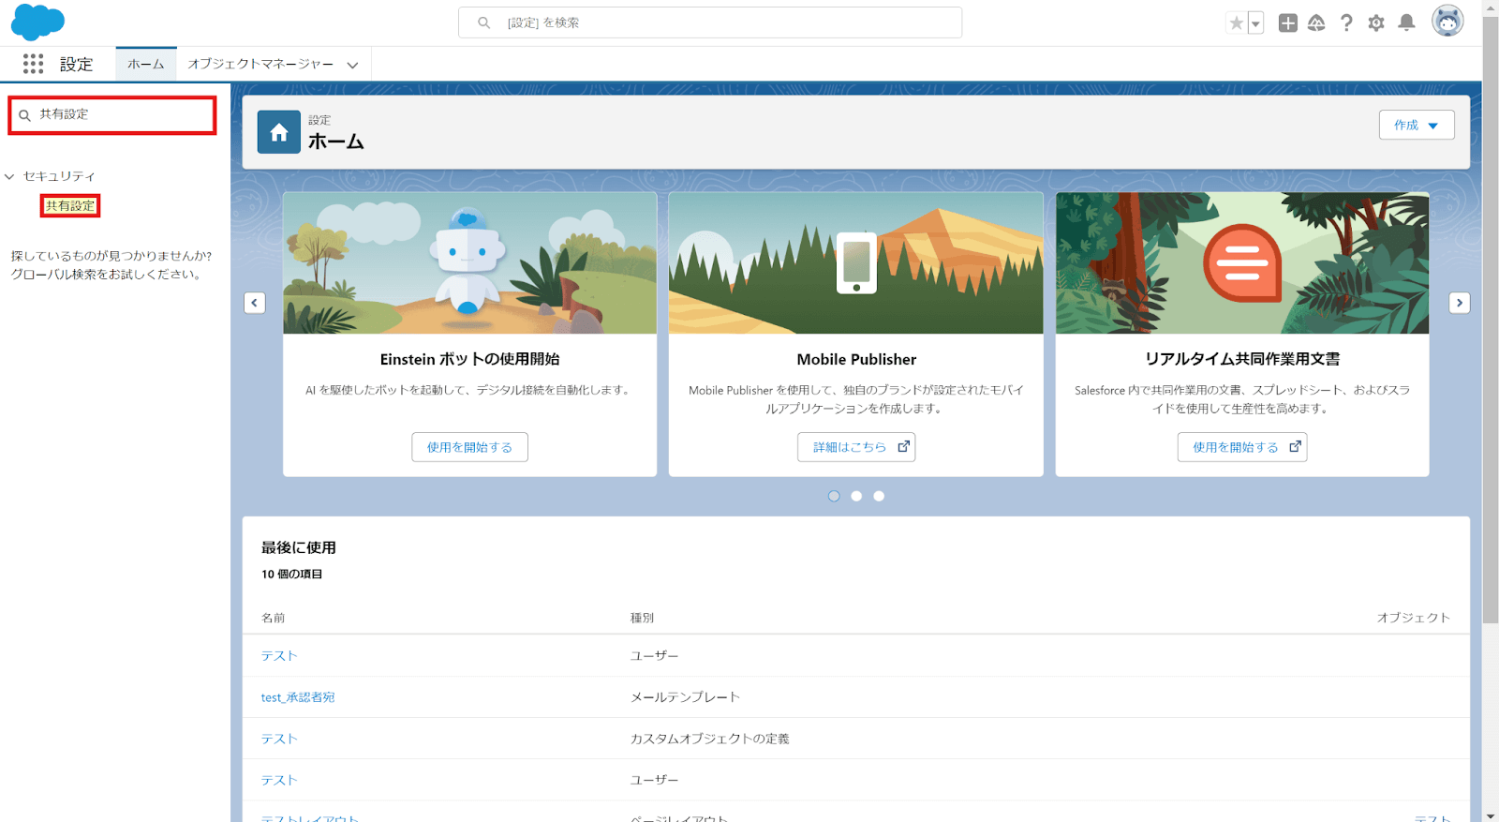Click 使用を開始する under Einstein ボット
Viewport: 1499px width, 822px height.
point(469,447)
